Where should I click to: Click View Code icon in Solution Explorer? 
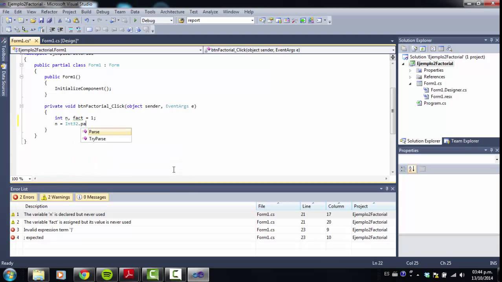pos(433,49)
